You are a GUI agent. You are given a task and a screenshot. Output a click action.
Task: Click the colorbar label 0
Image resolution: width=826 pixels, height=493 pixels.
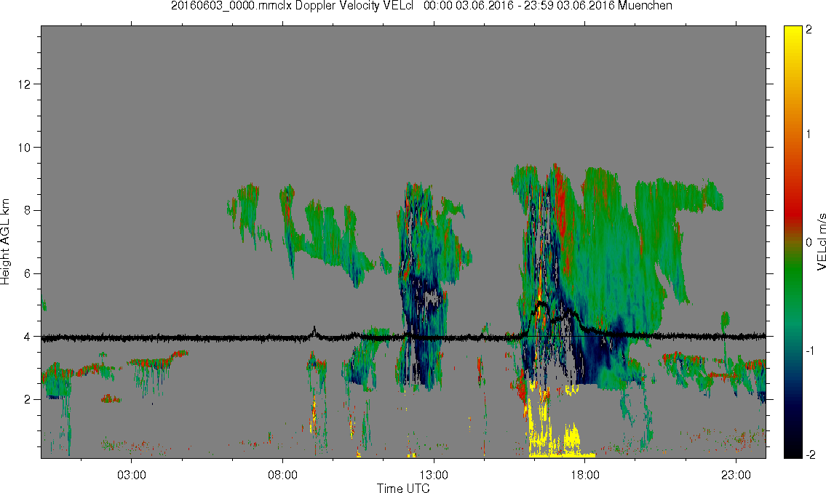(x=809, y=242)
